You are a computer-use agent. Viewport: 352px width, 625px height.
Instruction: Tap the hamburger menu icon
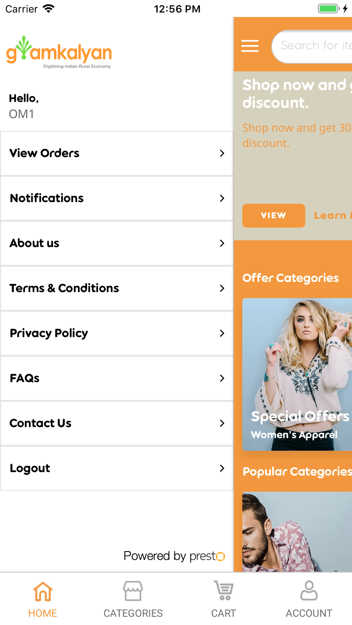[250, 46]
